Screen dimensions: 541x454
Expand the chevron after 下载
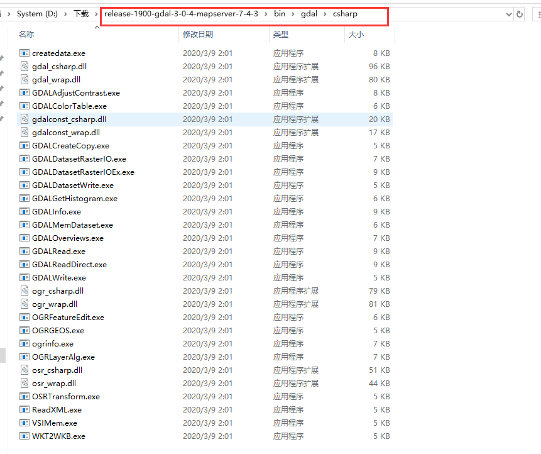[x=96, y=14]
